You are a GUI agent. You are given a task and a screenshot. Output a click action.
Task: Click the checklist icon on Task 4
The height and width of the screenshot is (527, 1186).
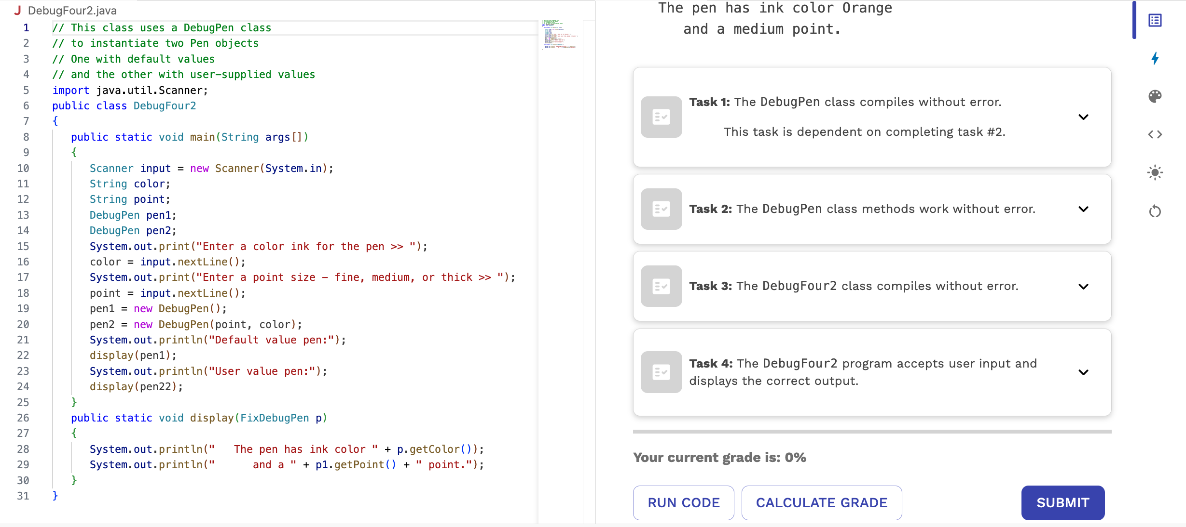[661, 371]
